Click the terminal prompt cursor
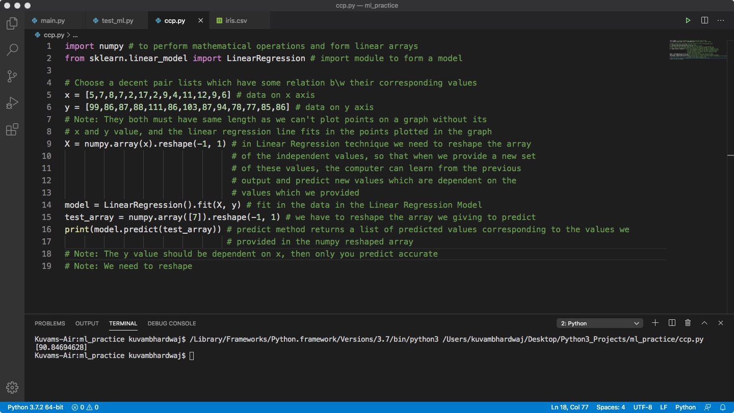The image size is (734, 413). point(192,355)
